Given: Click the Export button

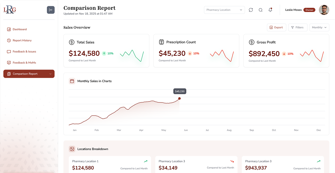Looking at the screenshot, I should 276,28.
